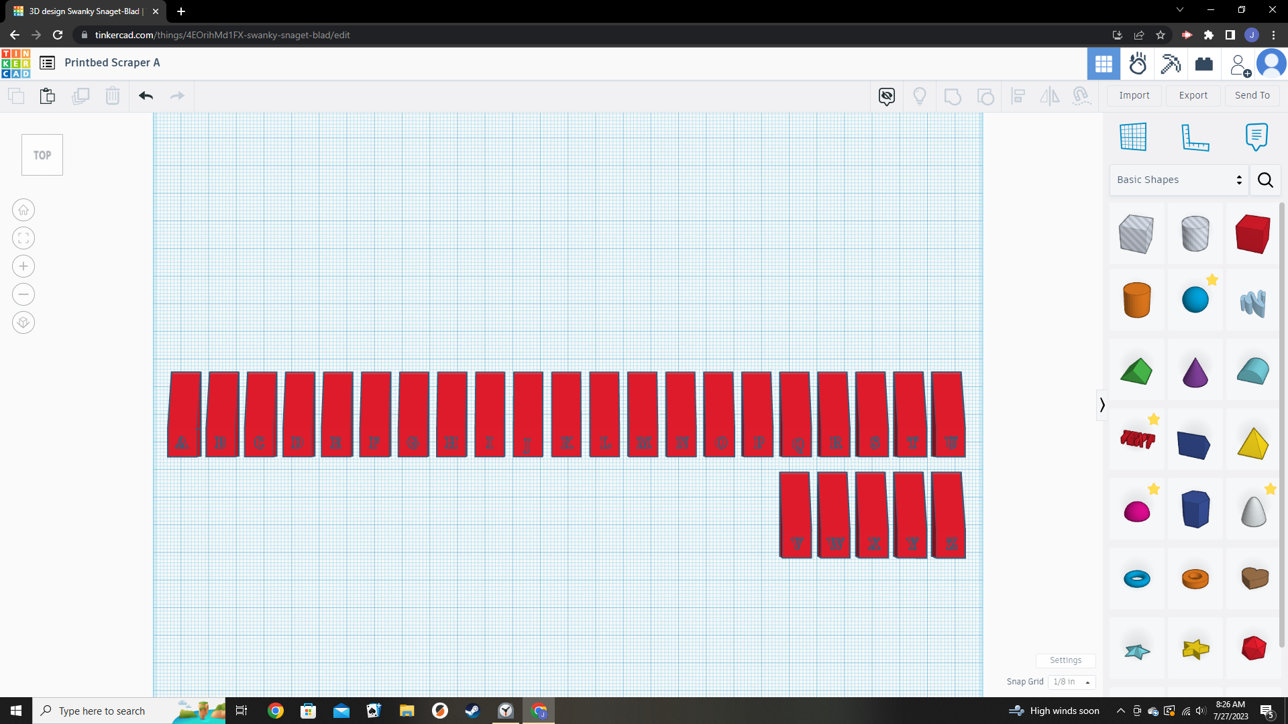Open grid Settings button
Screen dimensions: 1288x724
pyautogui.click(x=1065, y=660)
